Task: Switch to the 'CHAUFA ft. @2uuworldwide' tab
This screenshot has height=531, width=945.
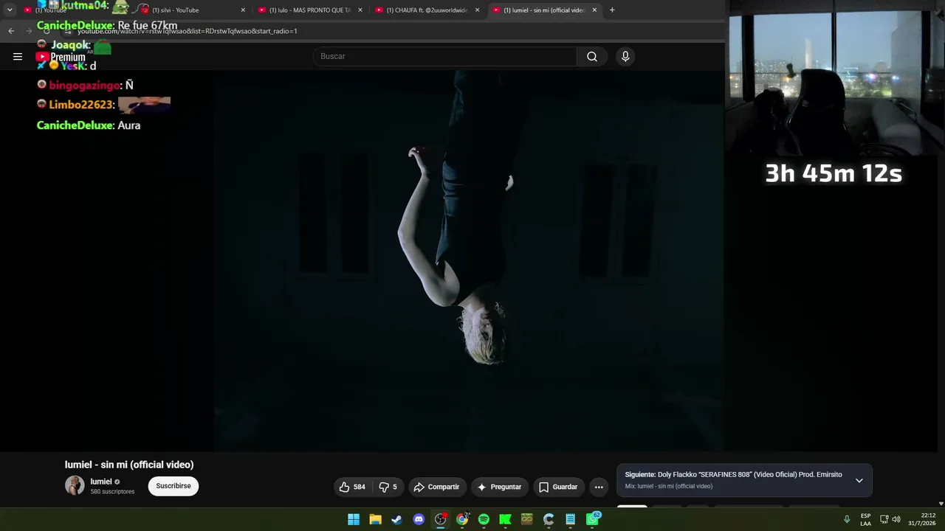Action: (x=427, y=10)
